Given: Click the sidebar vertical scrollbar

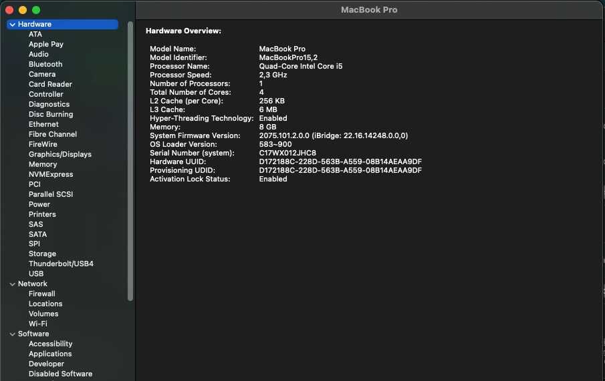Looking at the screenshot, I should pos(130,161).
